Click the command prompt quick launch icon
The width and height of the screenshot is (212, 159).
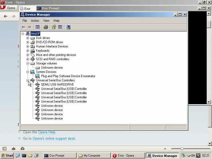point(24,156)
